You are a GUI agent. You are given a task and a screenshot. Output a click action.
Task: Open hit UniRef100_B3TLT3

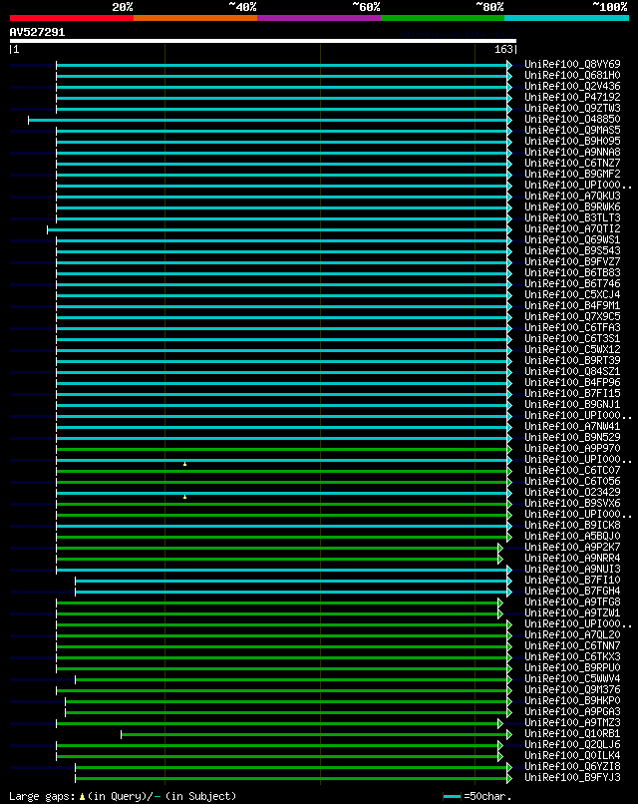coord(572,217)
